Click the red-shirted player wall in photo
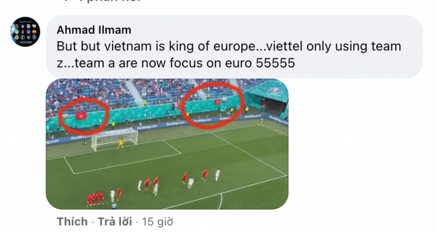Viewport: 437px width, 232px height. coord(95,199)
